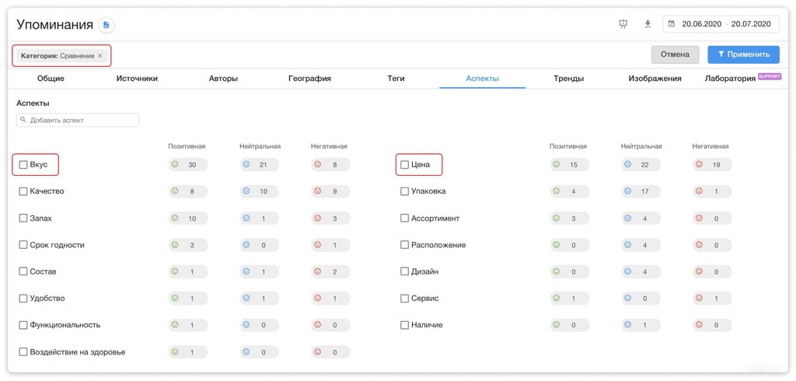
Task: Click the Аспекты section heading
Action: tap(33, 103)
